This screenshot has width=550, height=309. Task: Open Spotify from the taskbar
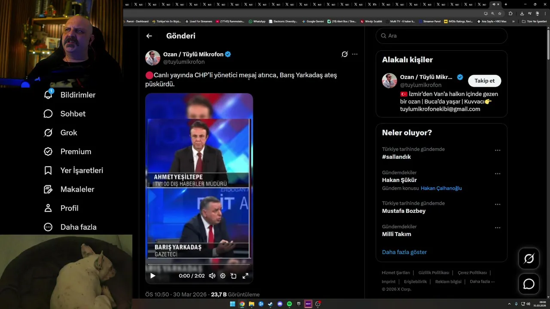click(x=289, y=304)
